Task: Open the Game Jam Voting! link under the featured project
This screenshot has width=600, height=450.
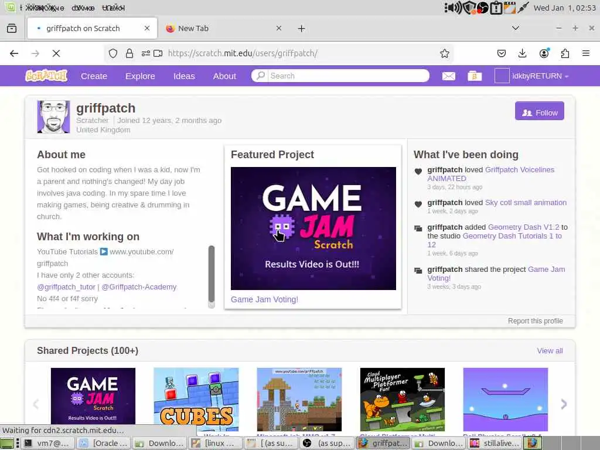Action: click(x=264, y=299)
